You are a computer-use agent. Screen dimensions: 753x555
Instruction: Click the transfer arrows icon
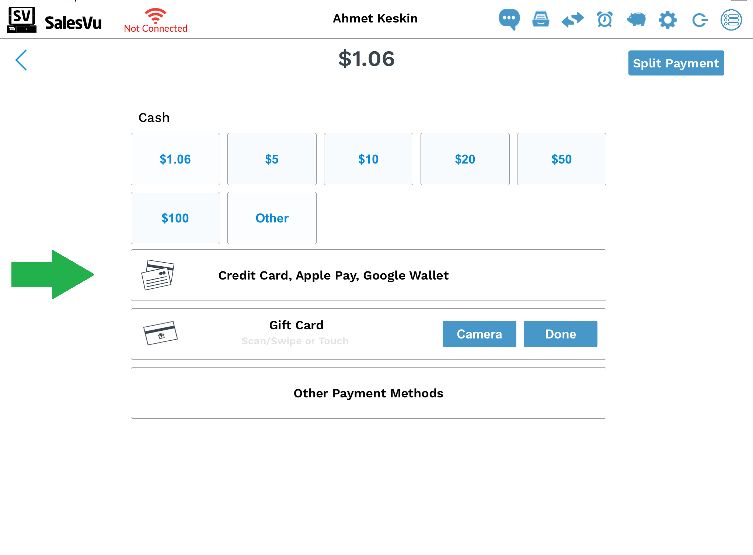pyautogui.click(x=572, y=19)
